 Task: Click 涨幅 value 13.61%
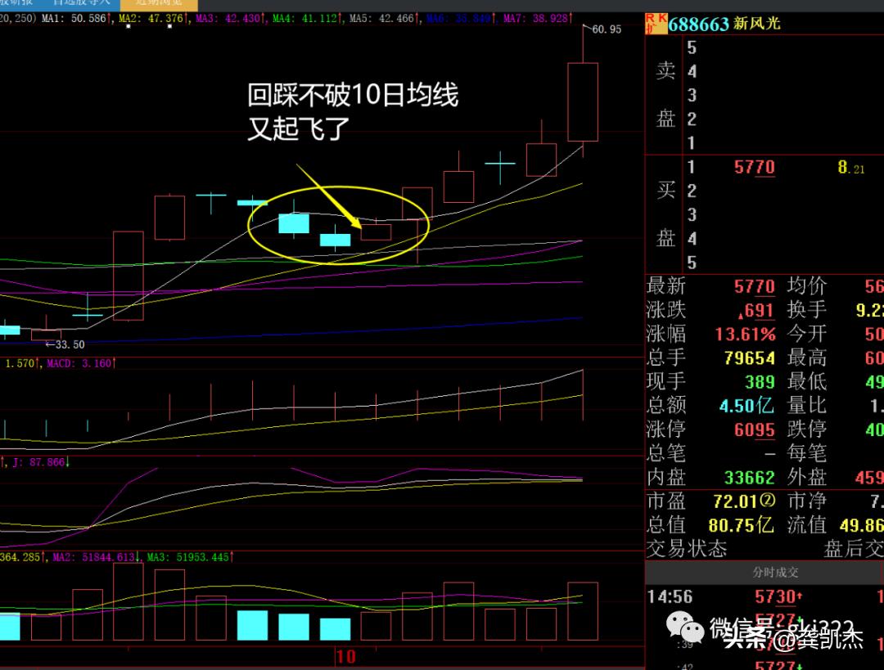746,334
